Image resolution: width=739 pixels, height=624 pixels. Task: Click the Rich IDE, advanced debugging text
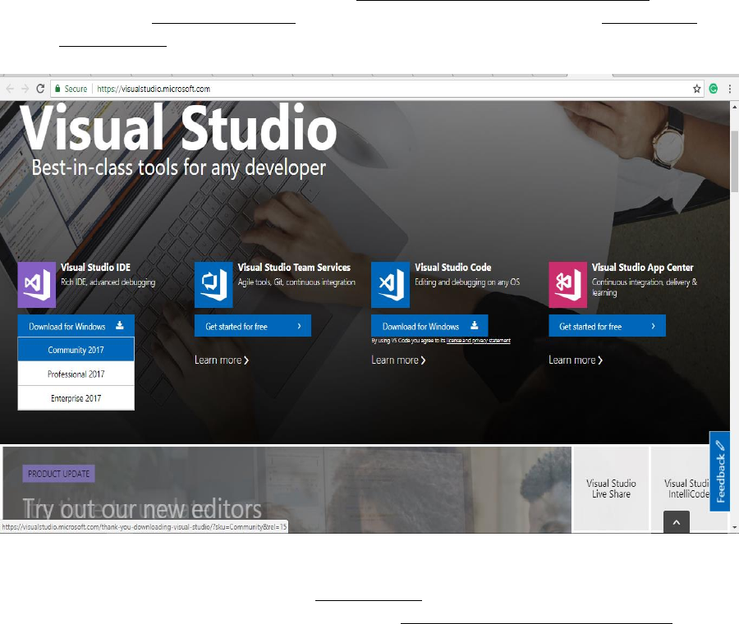pos(108,282)
